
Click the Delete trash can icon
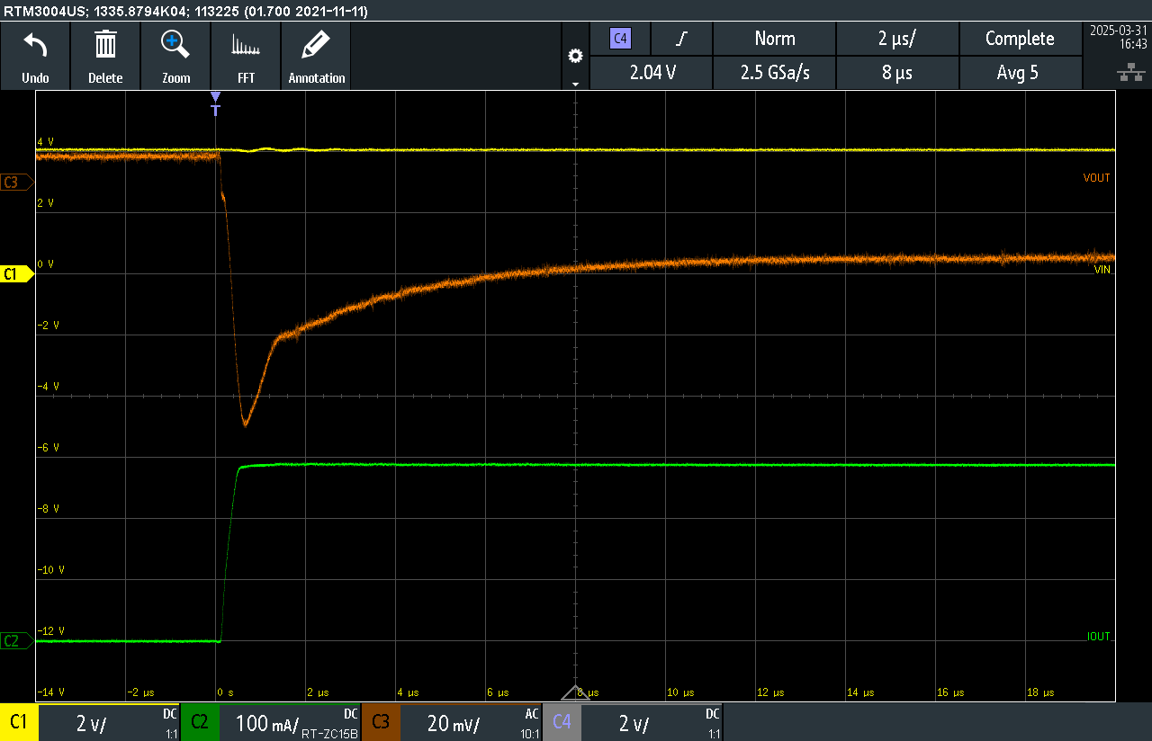click(105, 45)
